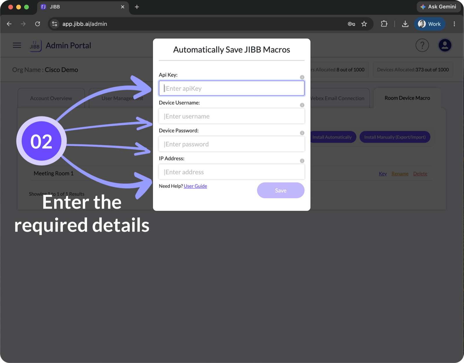
Task: Click the Admin Portal title
Action: click(68, 45)
